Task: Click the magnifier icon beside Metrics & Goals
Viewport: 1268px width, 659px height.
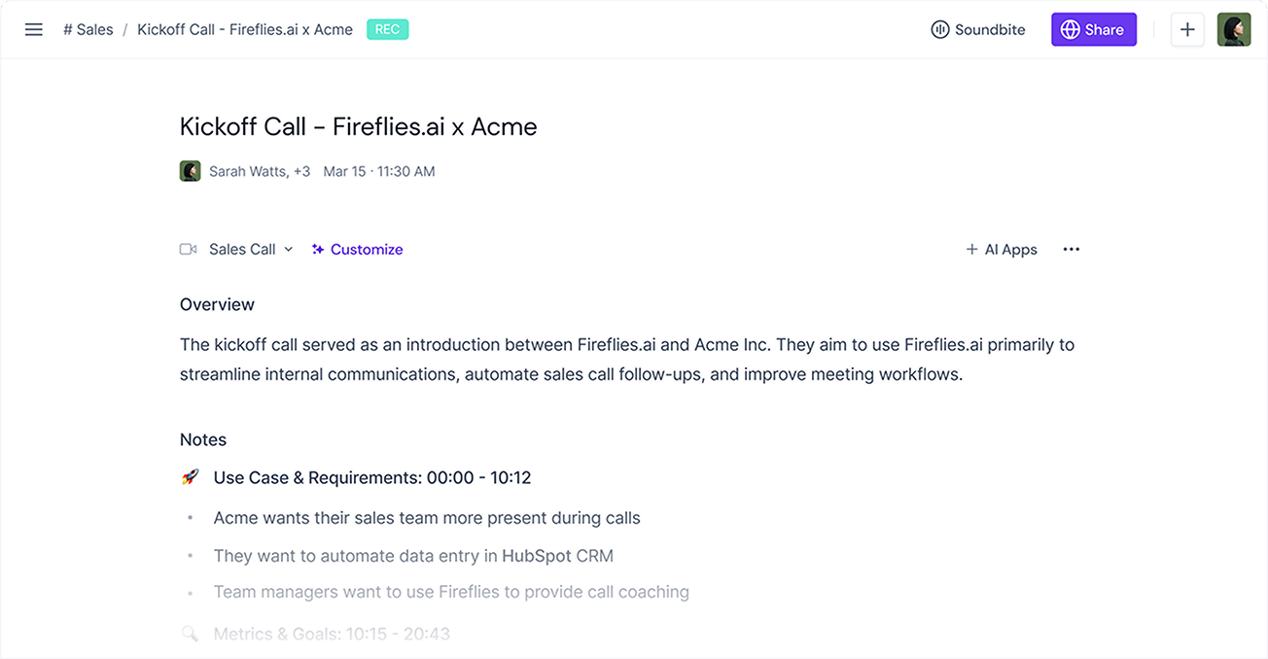Action: pos(191,634)
